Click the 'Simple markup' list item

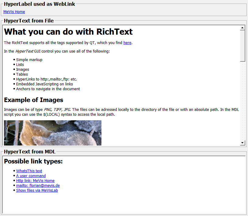pos(29,60)
